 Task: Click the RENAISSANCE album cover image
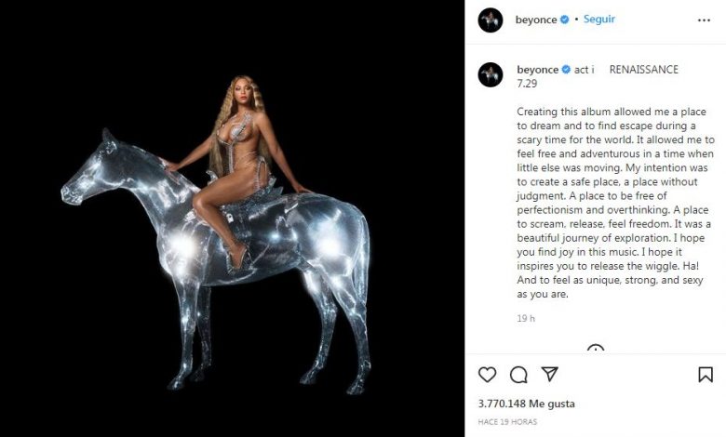tap(232, 218)
